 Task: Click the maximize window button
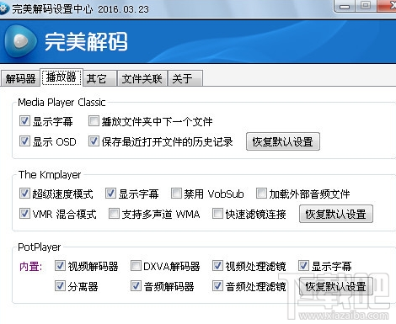pyautogui.click(x=366, y=6)
